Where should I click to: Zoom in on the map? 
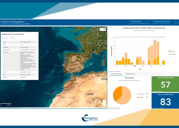click(x=104, y=101)
